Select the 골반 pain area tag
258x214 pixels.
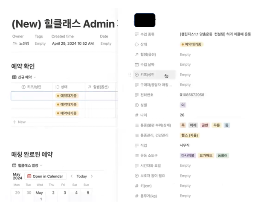pyautogui.click(x=205, y=125)
